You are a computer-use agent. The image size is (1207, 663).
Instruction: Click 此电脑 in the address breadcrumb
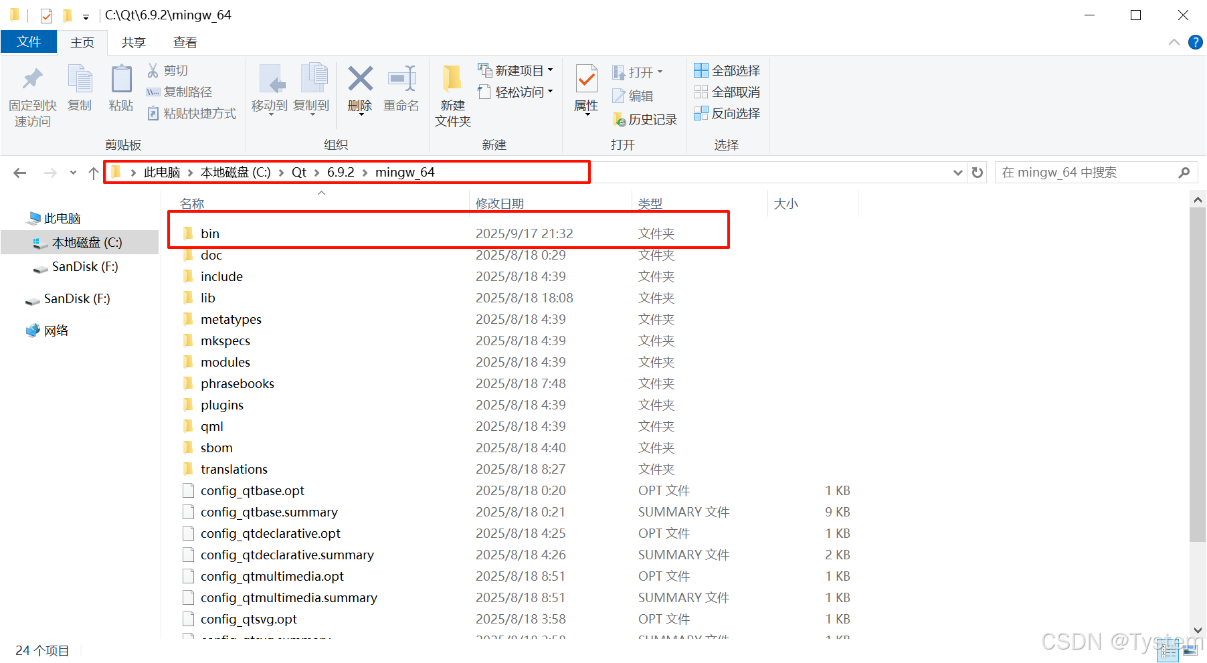162,173
